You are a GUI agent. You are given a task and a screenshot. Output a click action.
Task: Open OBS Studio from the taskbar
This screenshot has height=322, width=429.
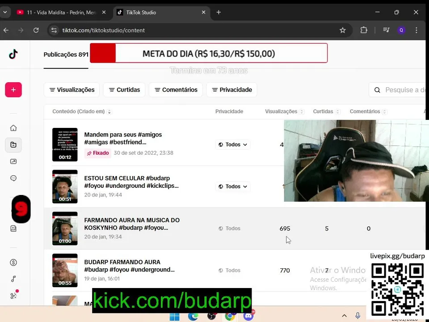click(x=211, y=317)
